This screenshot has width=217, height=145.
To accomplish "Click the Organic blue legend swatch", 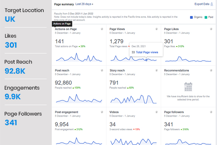I will (191, 17).
